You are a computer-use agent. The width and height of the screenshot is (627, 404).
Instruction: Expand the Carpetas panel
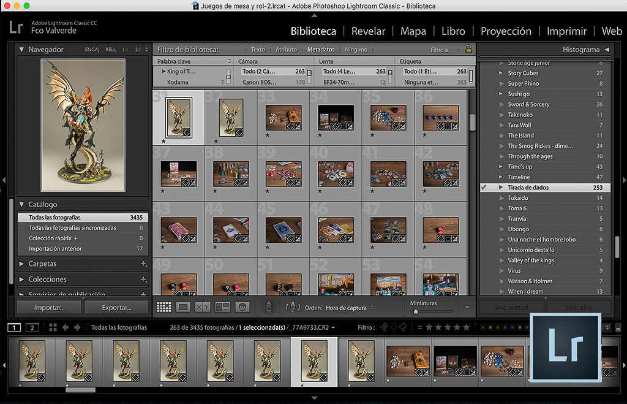tap(21, 264)
